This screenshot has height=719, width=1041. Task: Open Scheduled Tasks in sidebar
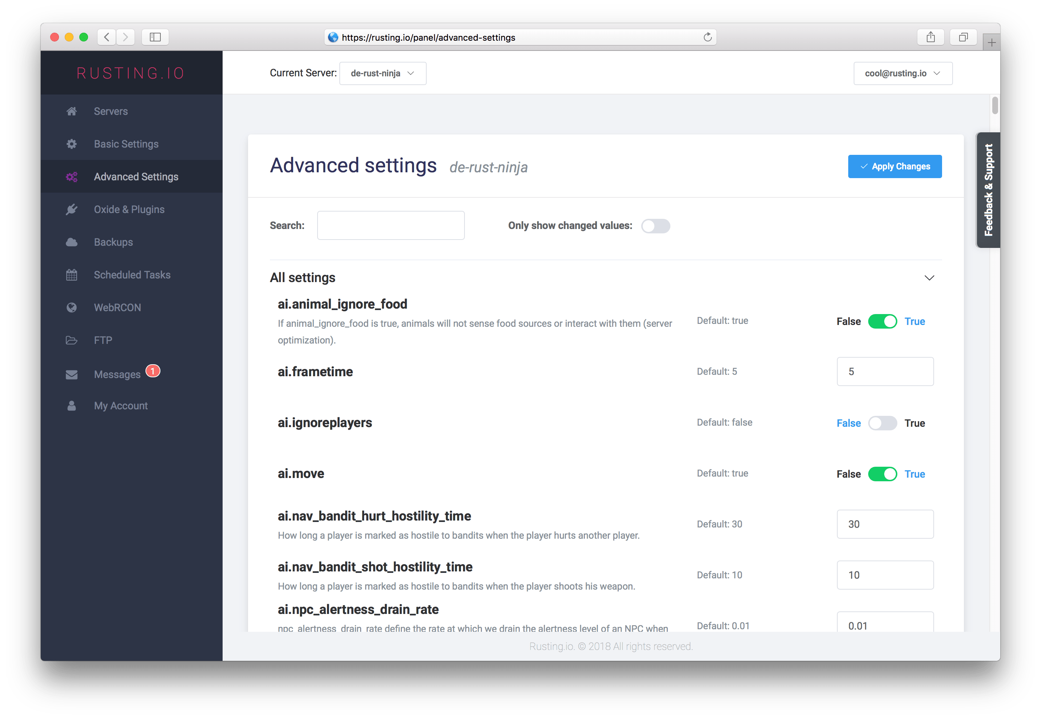click(x=132, y=275)
